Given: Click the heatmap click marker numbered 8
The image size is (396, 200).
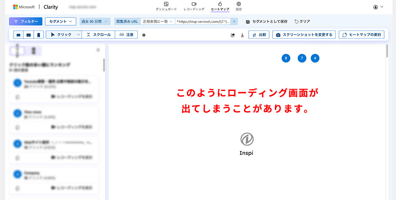Looking at the screenshot, I should point(286,58).
